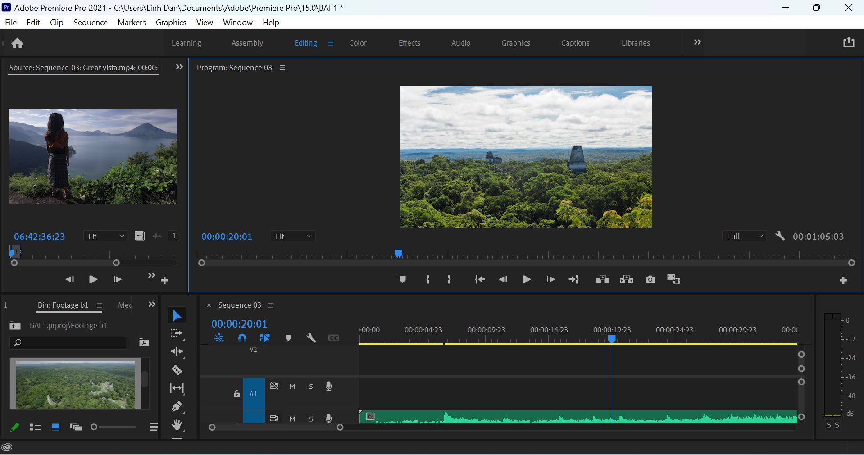Create new bin from search icon in Footage bin
The height and width of the screenshot is (455, 864).
pos(144,342)
